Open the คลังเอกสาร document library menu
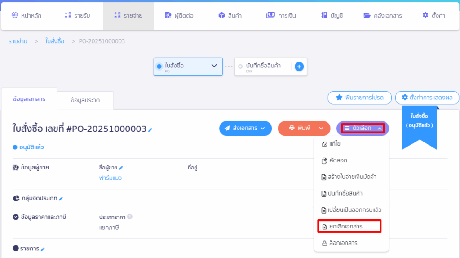Viewport: 460px width, 258px height. pos(382,16)
